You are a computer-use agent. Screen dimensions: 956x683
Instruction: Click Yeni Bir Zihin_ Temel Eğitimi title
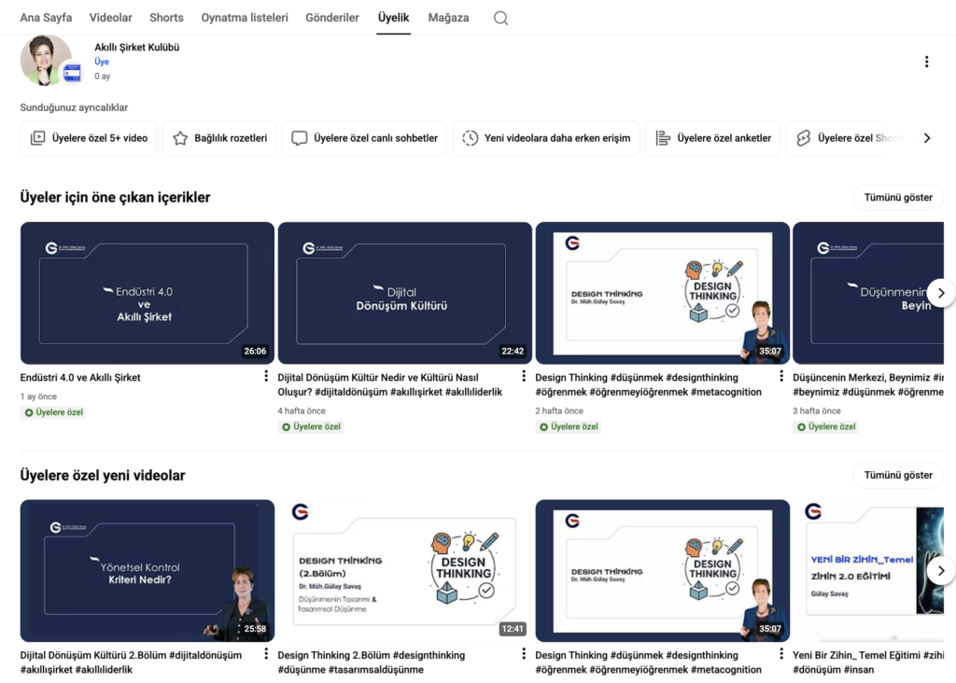click(x=868, y=662)
